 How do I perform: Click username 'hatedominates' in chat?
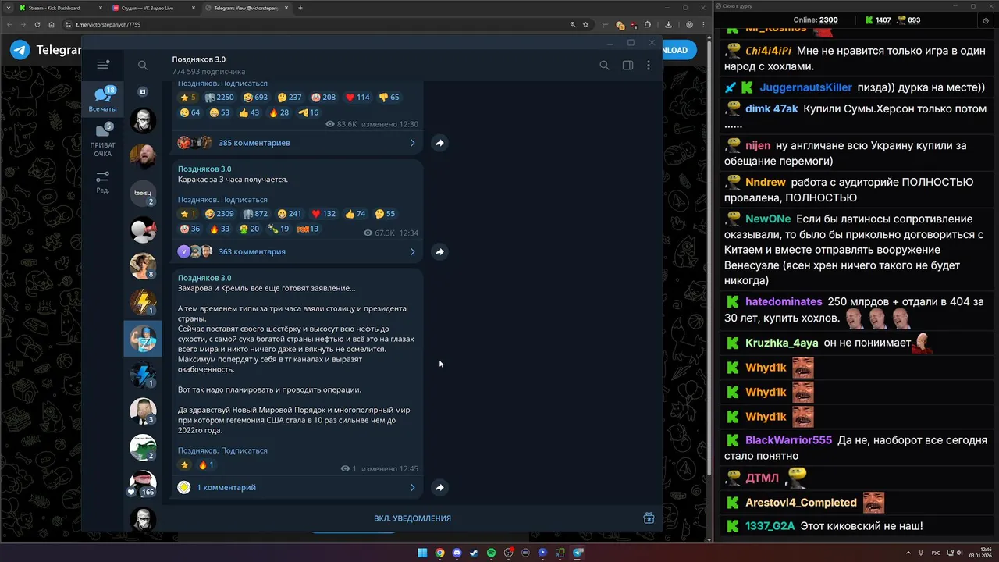[784, 301]
